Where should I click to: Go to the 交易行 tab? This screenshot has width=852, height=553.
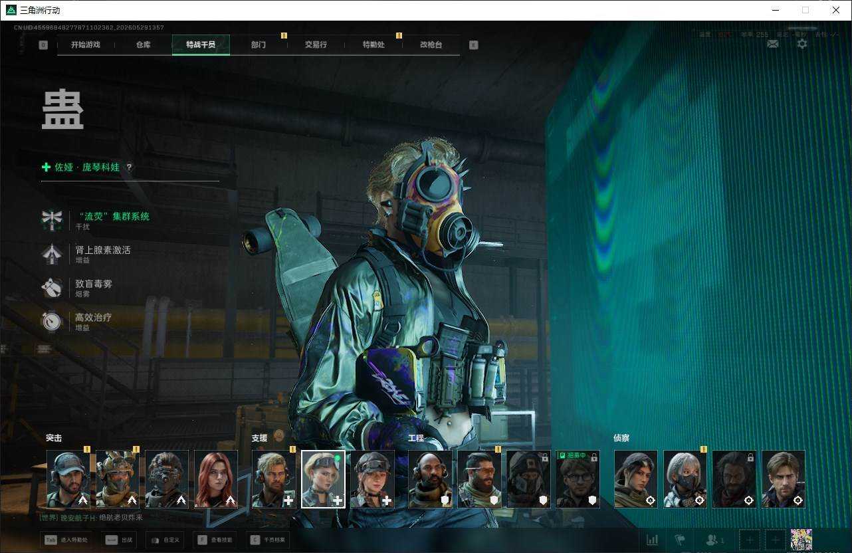point(316,45)
